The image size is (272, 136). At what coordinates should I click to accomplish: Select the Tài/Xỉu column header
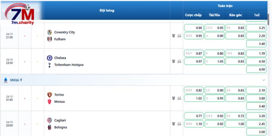215,15
